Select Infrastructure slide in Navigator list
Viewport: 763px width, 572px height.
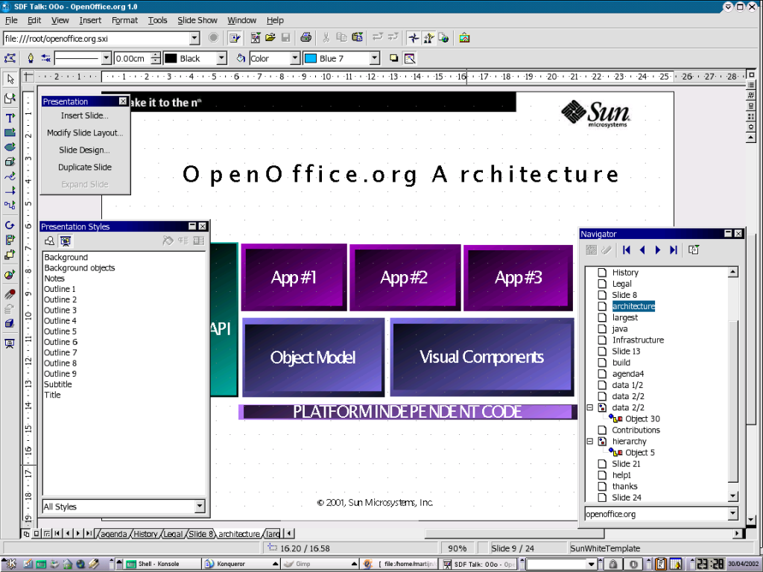[637, 340]
